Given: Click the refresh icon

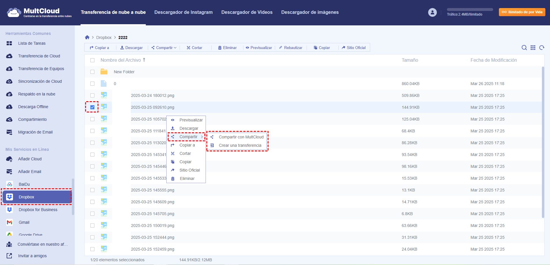Looking at the screenshot, I should (x=542, y=48).
